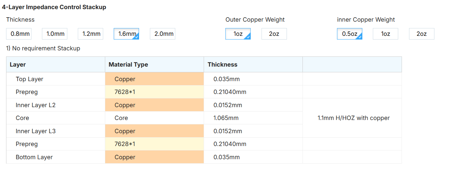Screen dimensions: 451x169
Task: Click the Core thickness value 1.065mm
Action: point(226,118)
